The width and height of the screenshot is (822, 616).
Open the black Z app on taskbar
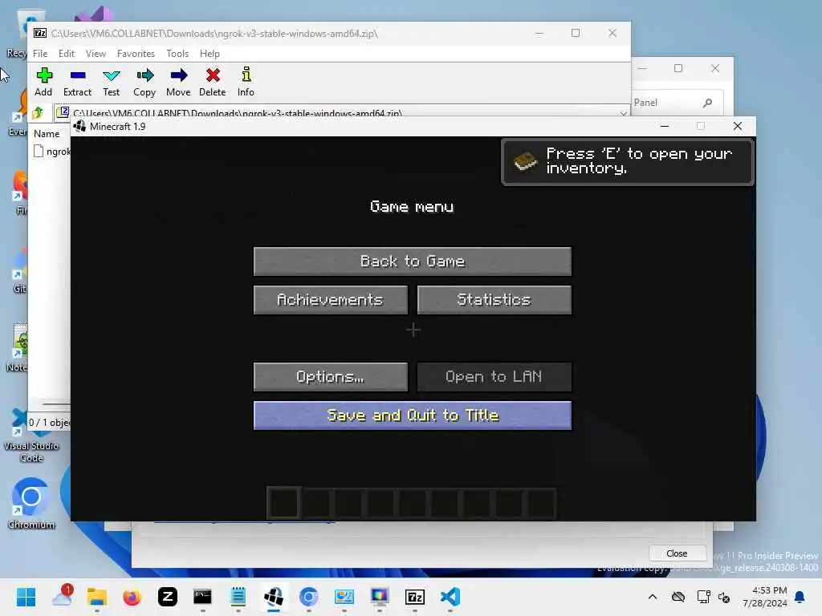coord(168,597)
